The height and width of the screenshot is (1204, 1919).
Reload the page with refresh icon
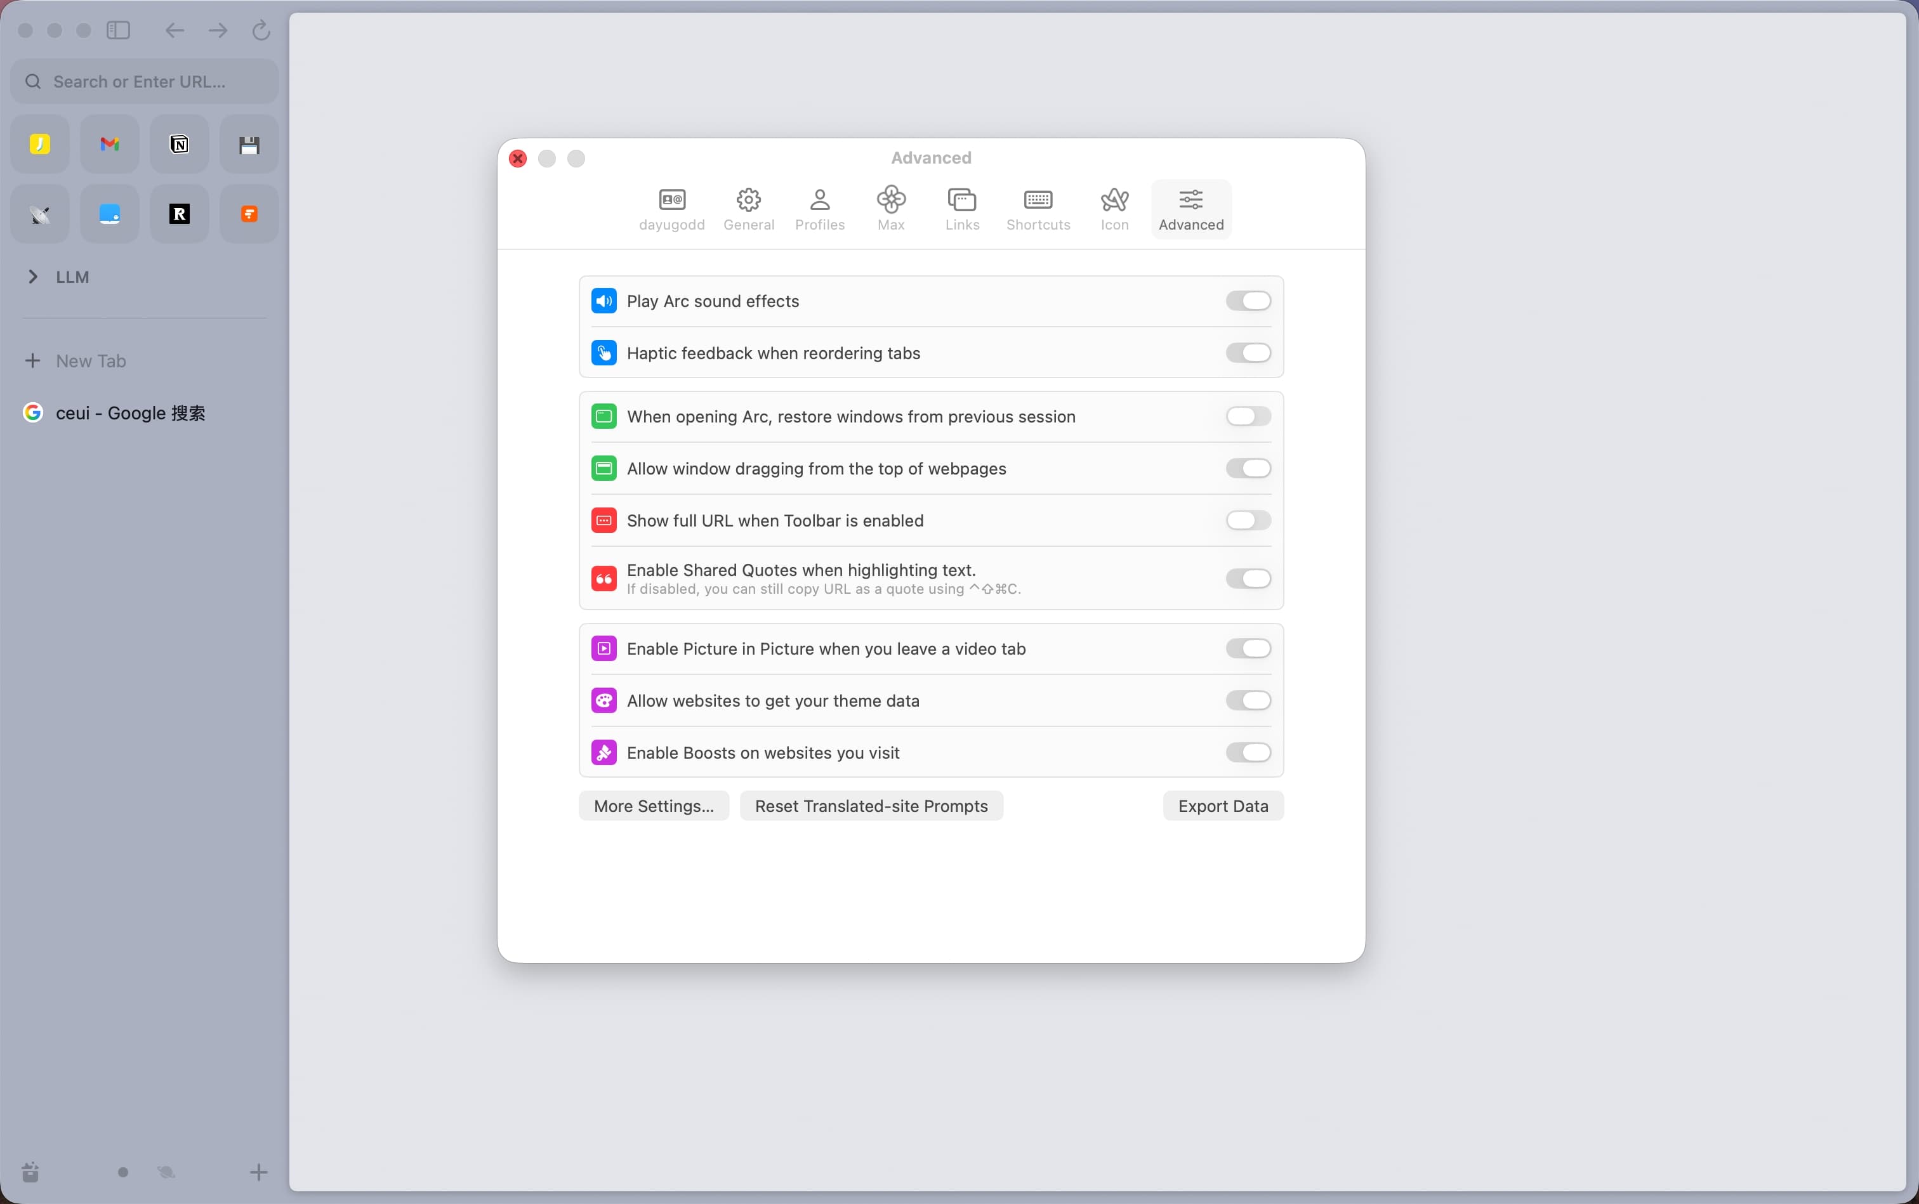click(x=260, y=30)
